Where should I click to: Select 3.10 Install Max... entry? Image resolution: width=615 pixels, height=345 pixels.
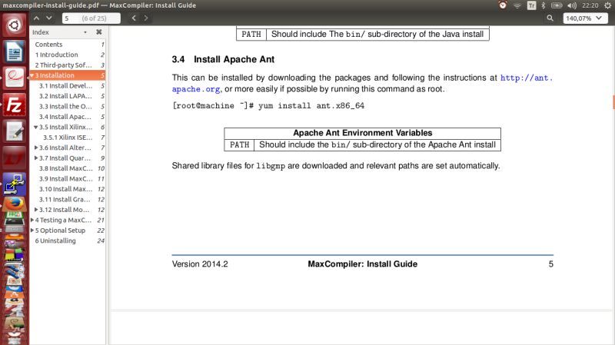click(x=68, y=189)
